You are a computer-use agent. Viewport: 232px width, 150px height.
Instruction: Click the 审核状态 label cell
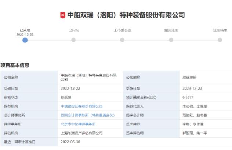(x=29, y=97)
